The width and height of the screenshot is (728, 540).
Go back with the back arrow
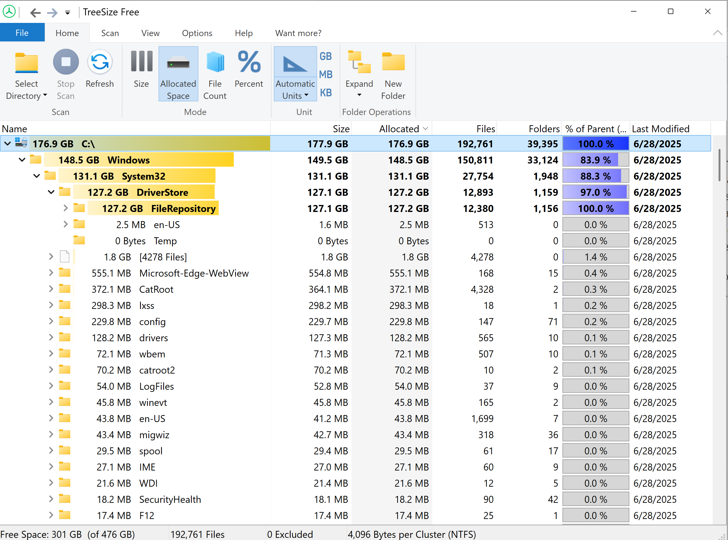tap(35, 12)
